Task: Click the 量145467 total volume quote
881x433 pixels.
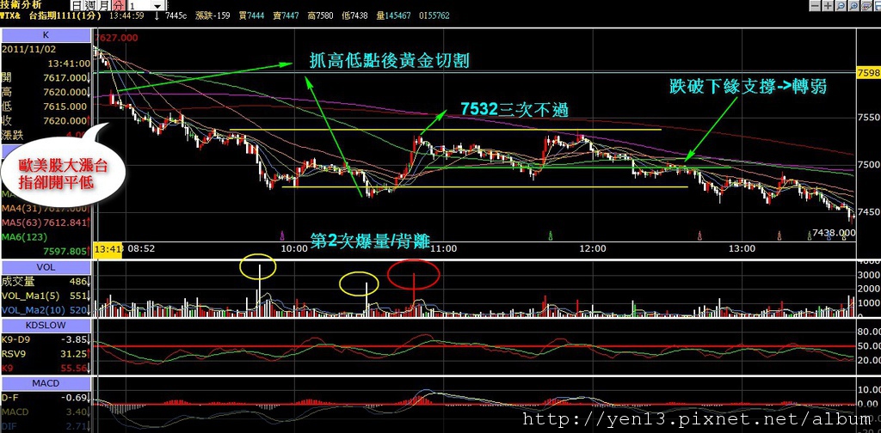Action: click(394, 16)
